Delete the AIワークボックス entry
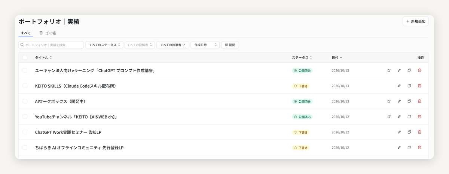The height and width of the screenshot is (174, 449). tap(419, 101)
